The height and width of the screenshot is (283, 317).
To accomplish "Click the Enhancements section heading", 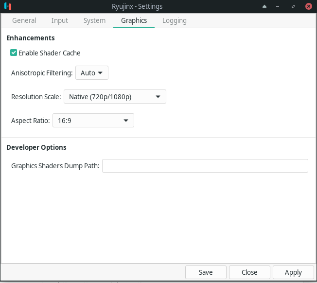I will click(31, 38).
